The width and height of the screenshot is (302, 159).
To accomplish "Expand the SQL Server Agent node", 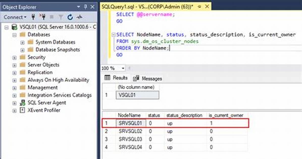I will [14, 103].
